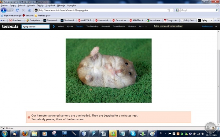Select The Pirate Bay search site
The height and width of the screenshot is (137, 220).
(x=92, y=26)
